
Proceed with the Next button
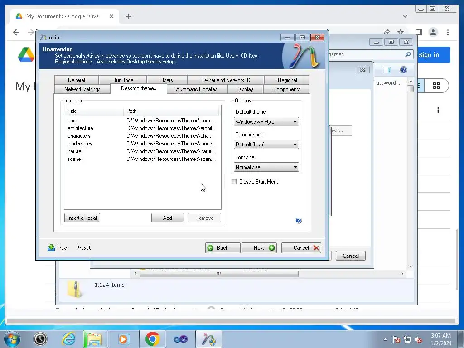click(x=259, y=248)
